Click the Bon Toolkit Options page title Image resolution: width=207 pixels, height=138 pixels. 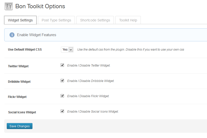pyautogui.click(x=40, y=6)
